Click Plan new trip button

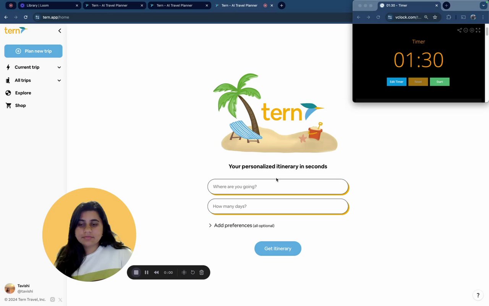click(33, 51)
